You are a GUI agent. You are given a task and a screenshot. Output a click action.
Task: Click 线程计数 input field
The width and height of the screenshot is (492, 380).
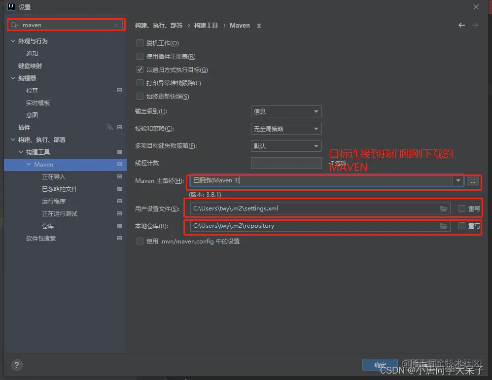[286, 163]
